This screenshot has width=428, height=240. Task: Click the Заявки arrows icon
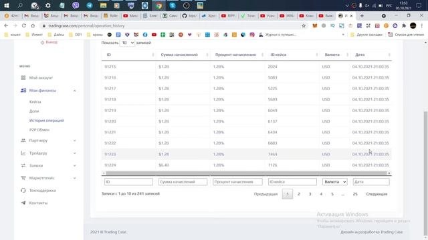coord(23,165)
